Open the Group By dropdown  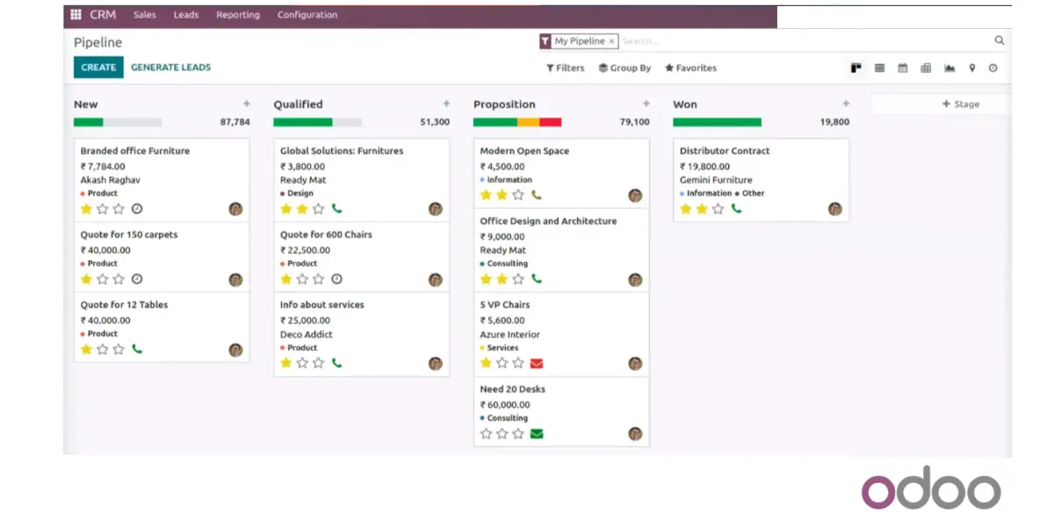pos(625,68)
